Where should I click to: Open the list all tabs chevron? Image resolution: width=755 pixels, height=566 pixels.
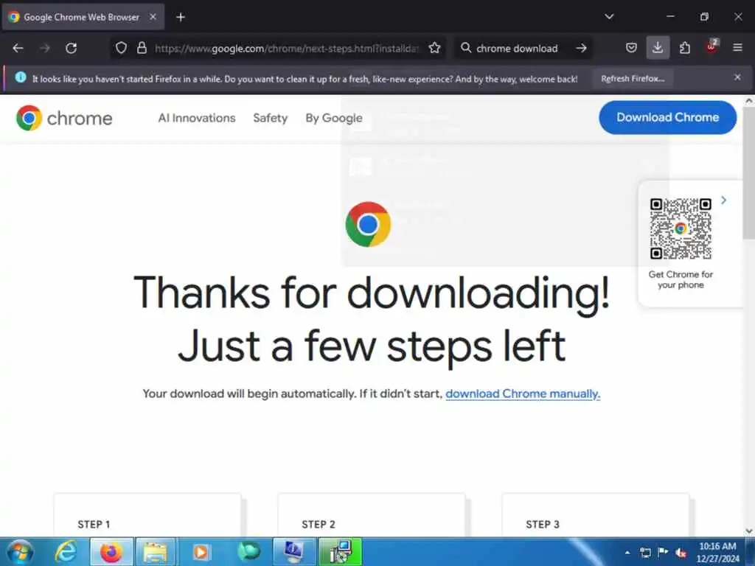pyautogui.click(x=609, y=17)
